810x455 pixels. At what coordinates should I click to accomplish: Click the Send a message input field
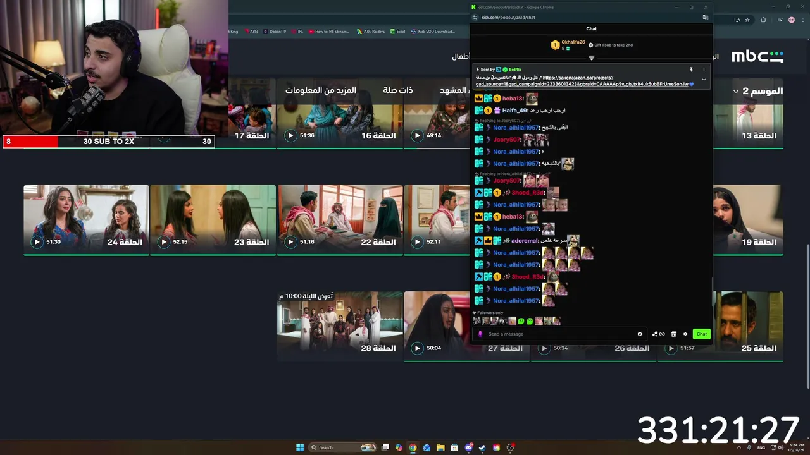coord(560,334)
